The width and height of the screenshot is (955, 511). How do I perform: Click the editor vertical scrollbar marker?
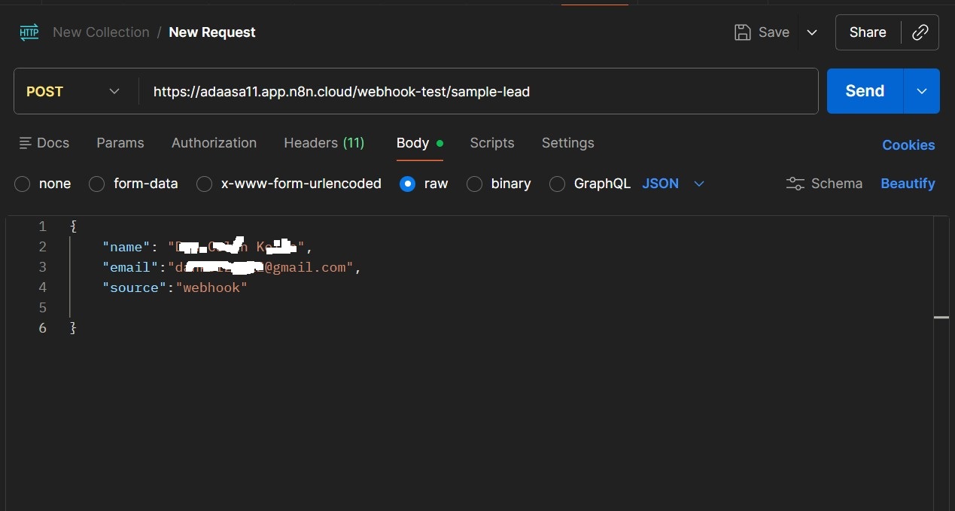pyautogui.click(x=941, y=318)
